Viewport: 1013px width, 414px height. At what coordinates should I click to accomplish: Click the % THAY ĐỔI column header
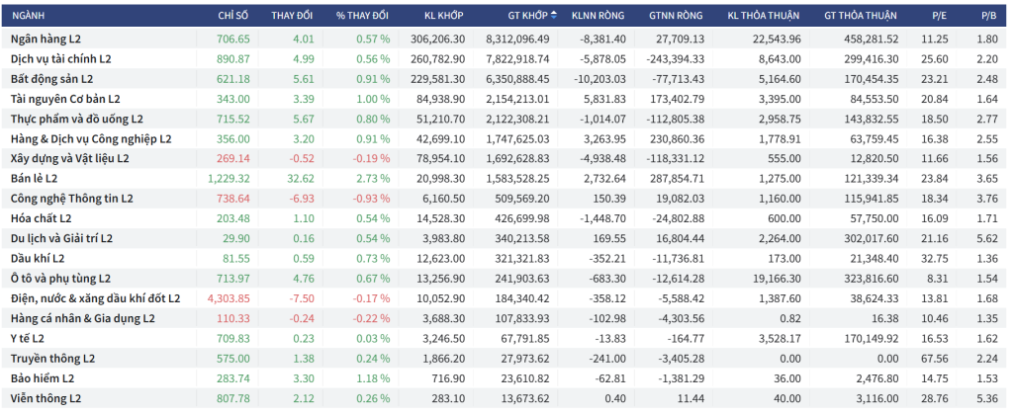coord(362,15)
